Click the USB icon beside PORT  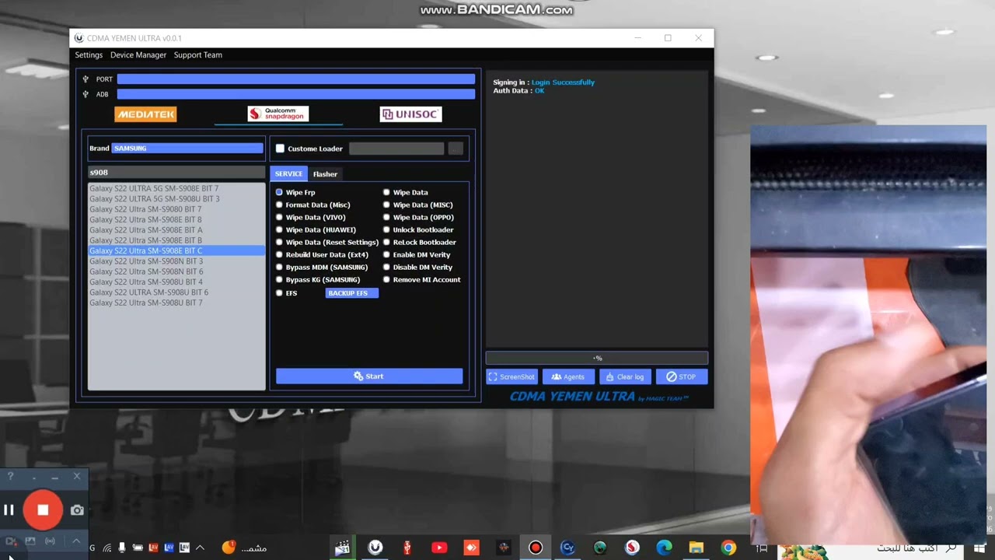[x=86, y=79]
